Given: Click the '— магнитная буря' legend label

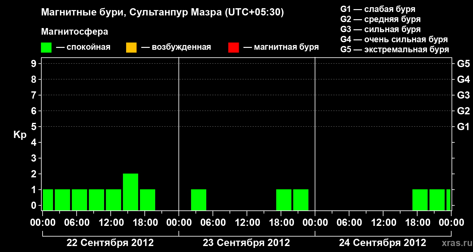Looking at the screenshot, I should click(281, 48).
